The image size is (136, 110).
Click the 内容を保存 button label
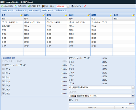click(x=22, y=6)
